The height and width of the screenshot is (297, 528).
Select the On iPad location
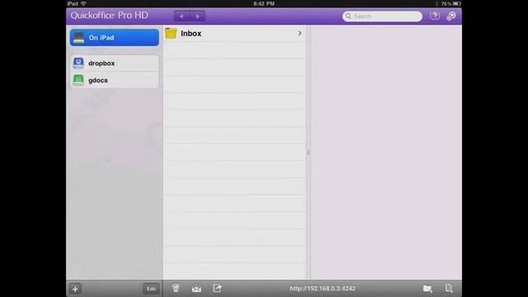coord(115,37)
